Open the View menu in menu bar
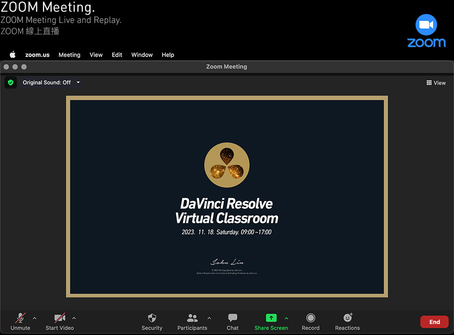Image resolution: width=454 pixels, height=335 pixels. point(96,55)
